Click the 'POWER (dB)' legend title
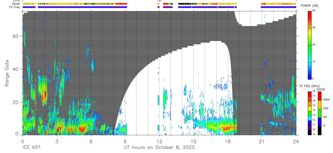This screenshot has width=333, height=153. pos(310,6)
